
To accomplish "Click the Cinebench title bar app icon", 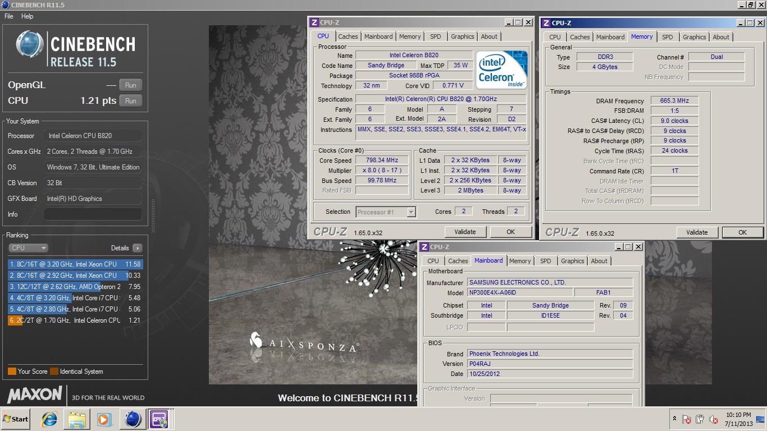I will 5,4.
